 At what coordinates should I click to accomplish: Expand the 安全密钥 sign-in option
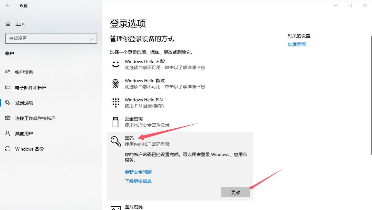180,122
